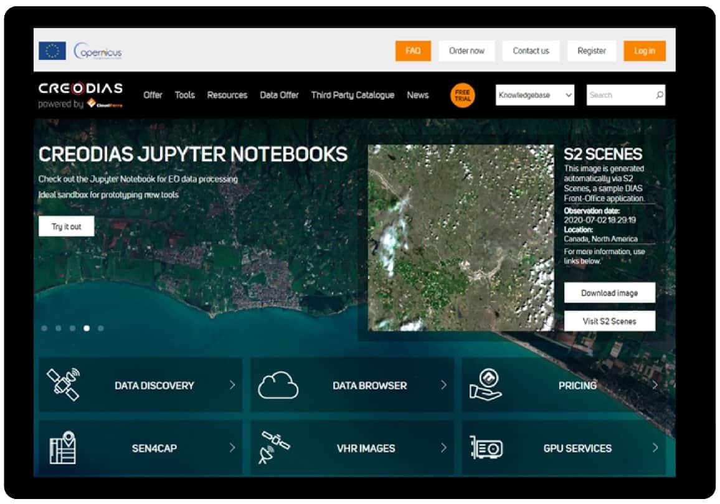
Task: Click the Register button
Action: 592,51
